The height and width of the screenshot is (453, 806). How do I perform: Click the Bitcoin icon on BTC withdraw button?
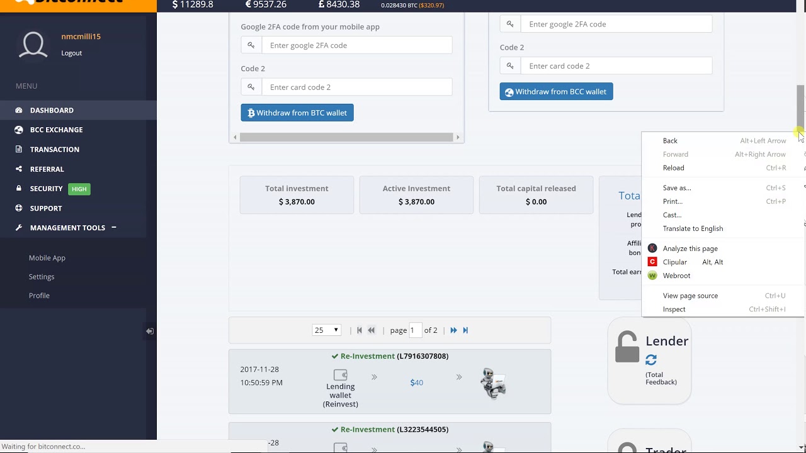point(251,113)
